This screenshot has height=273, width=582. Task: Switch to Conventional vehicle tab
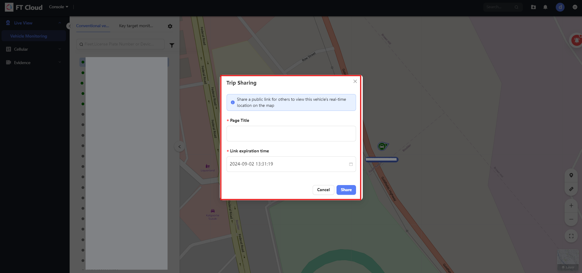(93, 26)
